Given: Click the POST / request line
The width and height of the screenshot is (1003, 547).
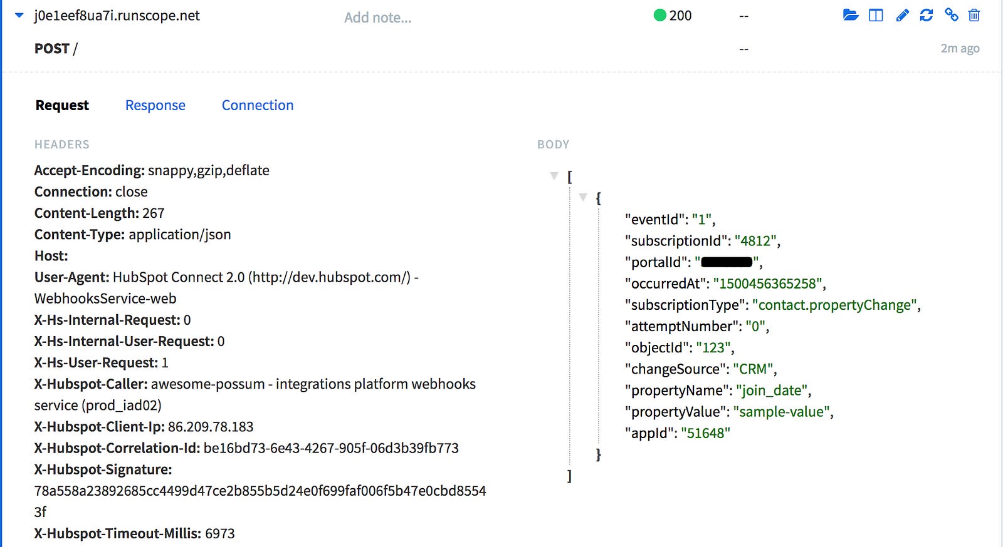Looking at the screenshot, I should (x=56, y=49).
